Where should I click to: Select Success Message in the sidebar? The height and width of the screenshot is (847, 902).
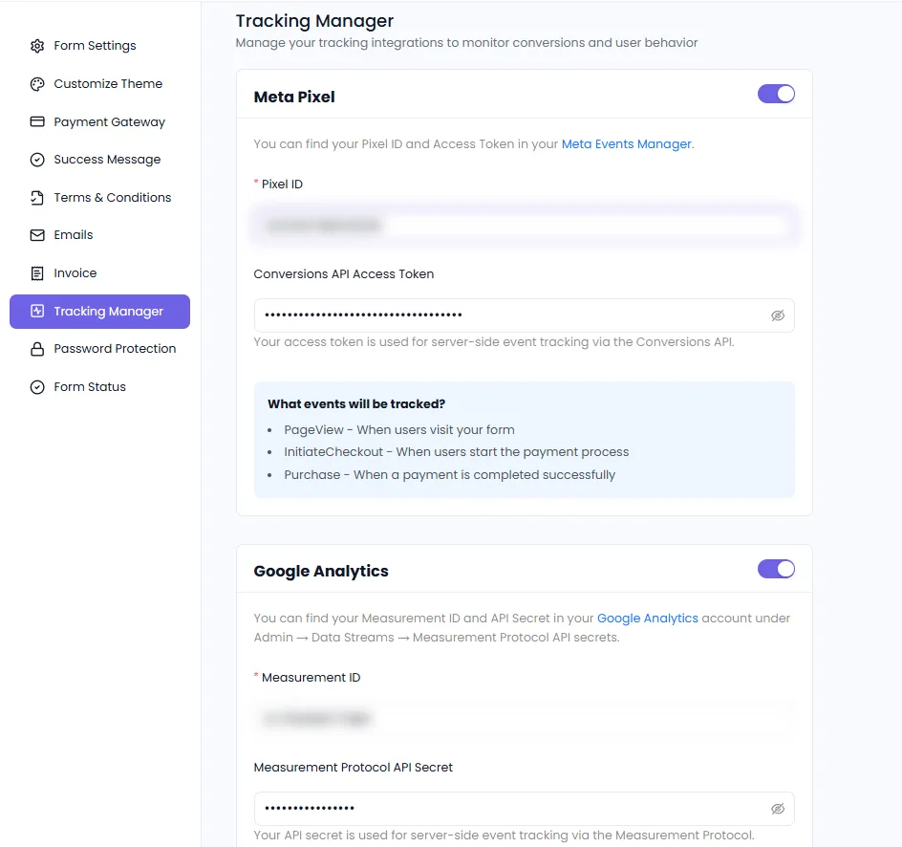pos(99,160)
